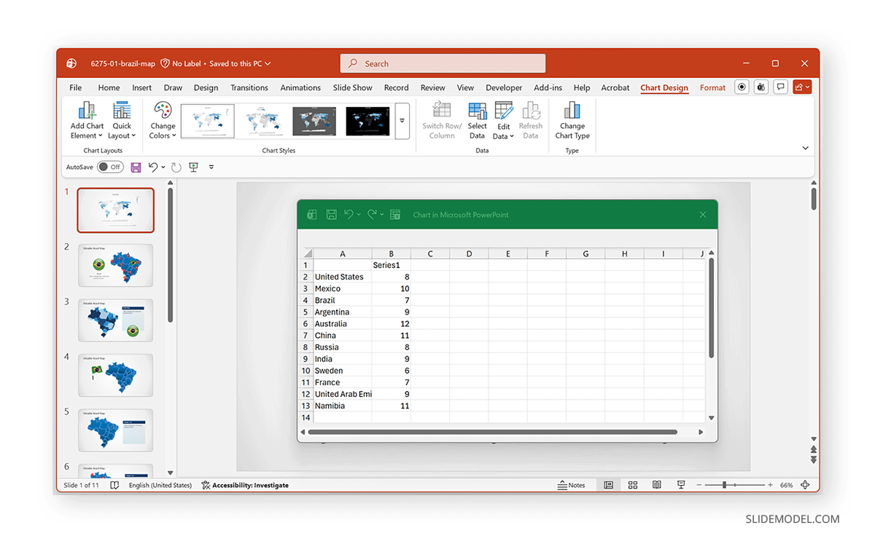Select slide 2 thumbnail with Brazil flag

(x=116, y=266)
